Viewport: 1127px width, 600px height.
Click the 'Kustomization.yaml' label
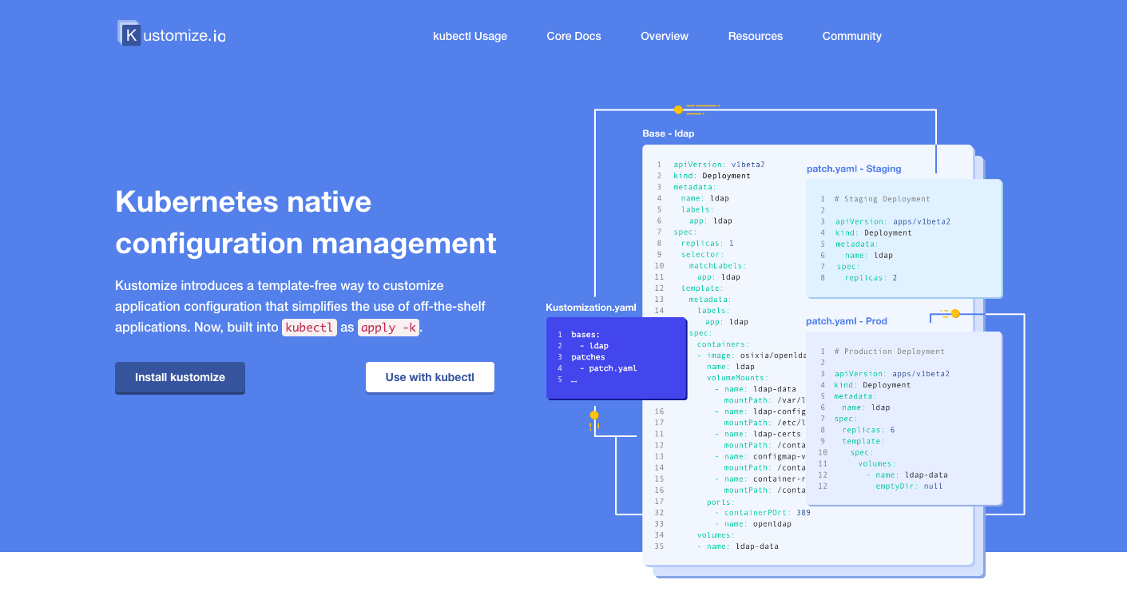(x=591, y=308)
